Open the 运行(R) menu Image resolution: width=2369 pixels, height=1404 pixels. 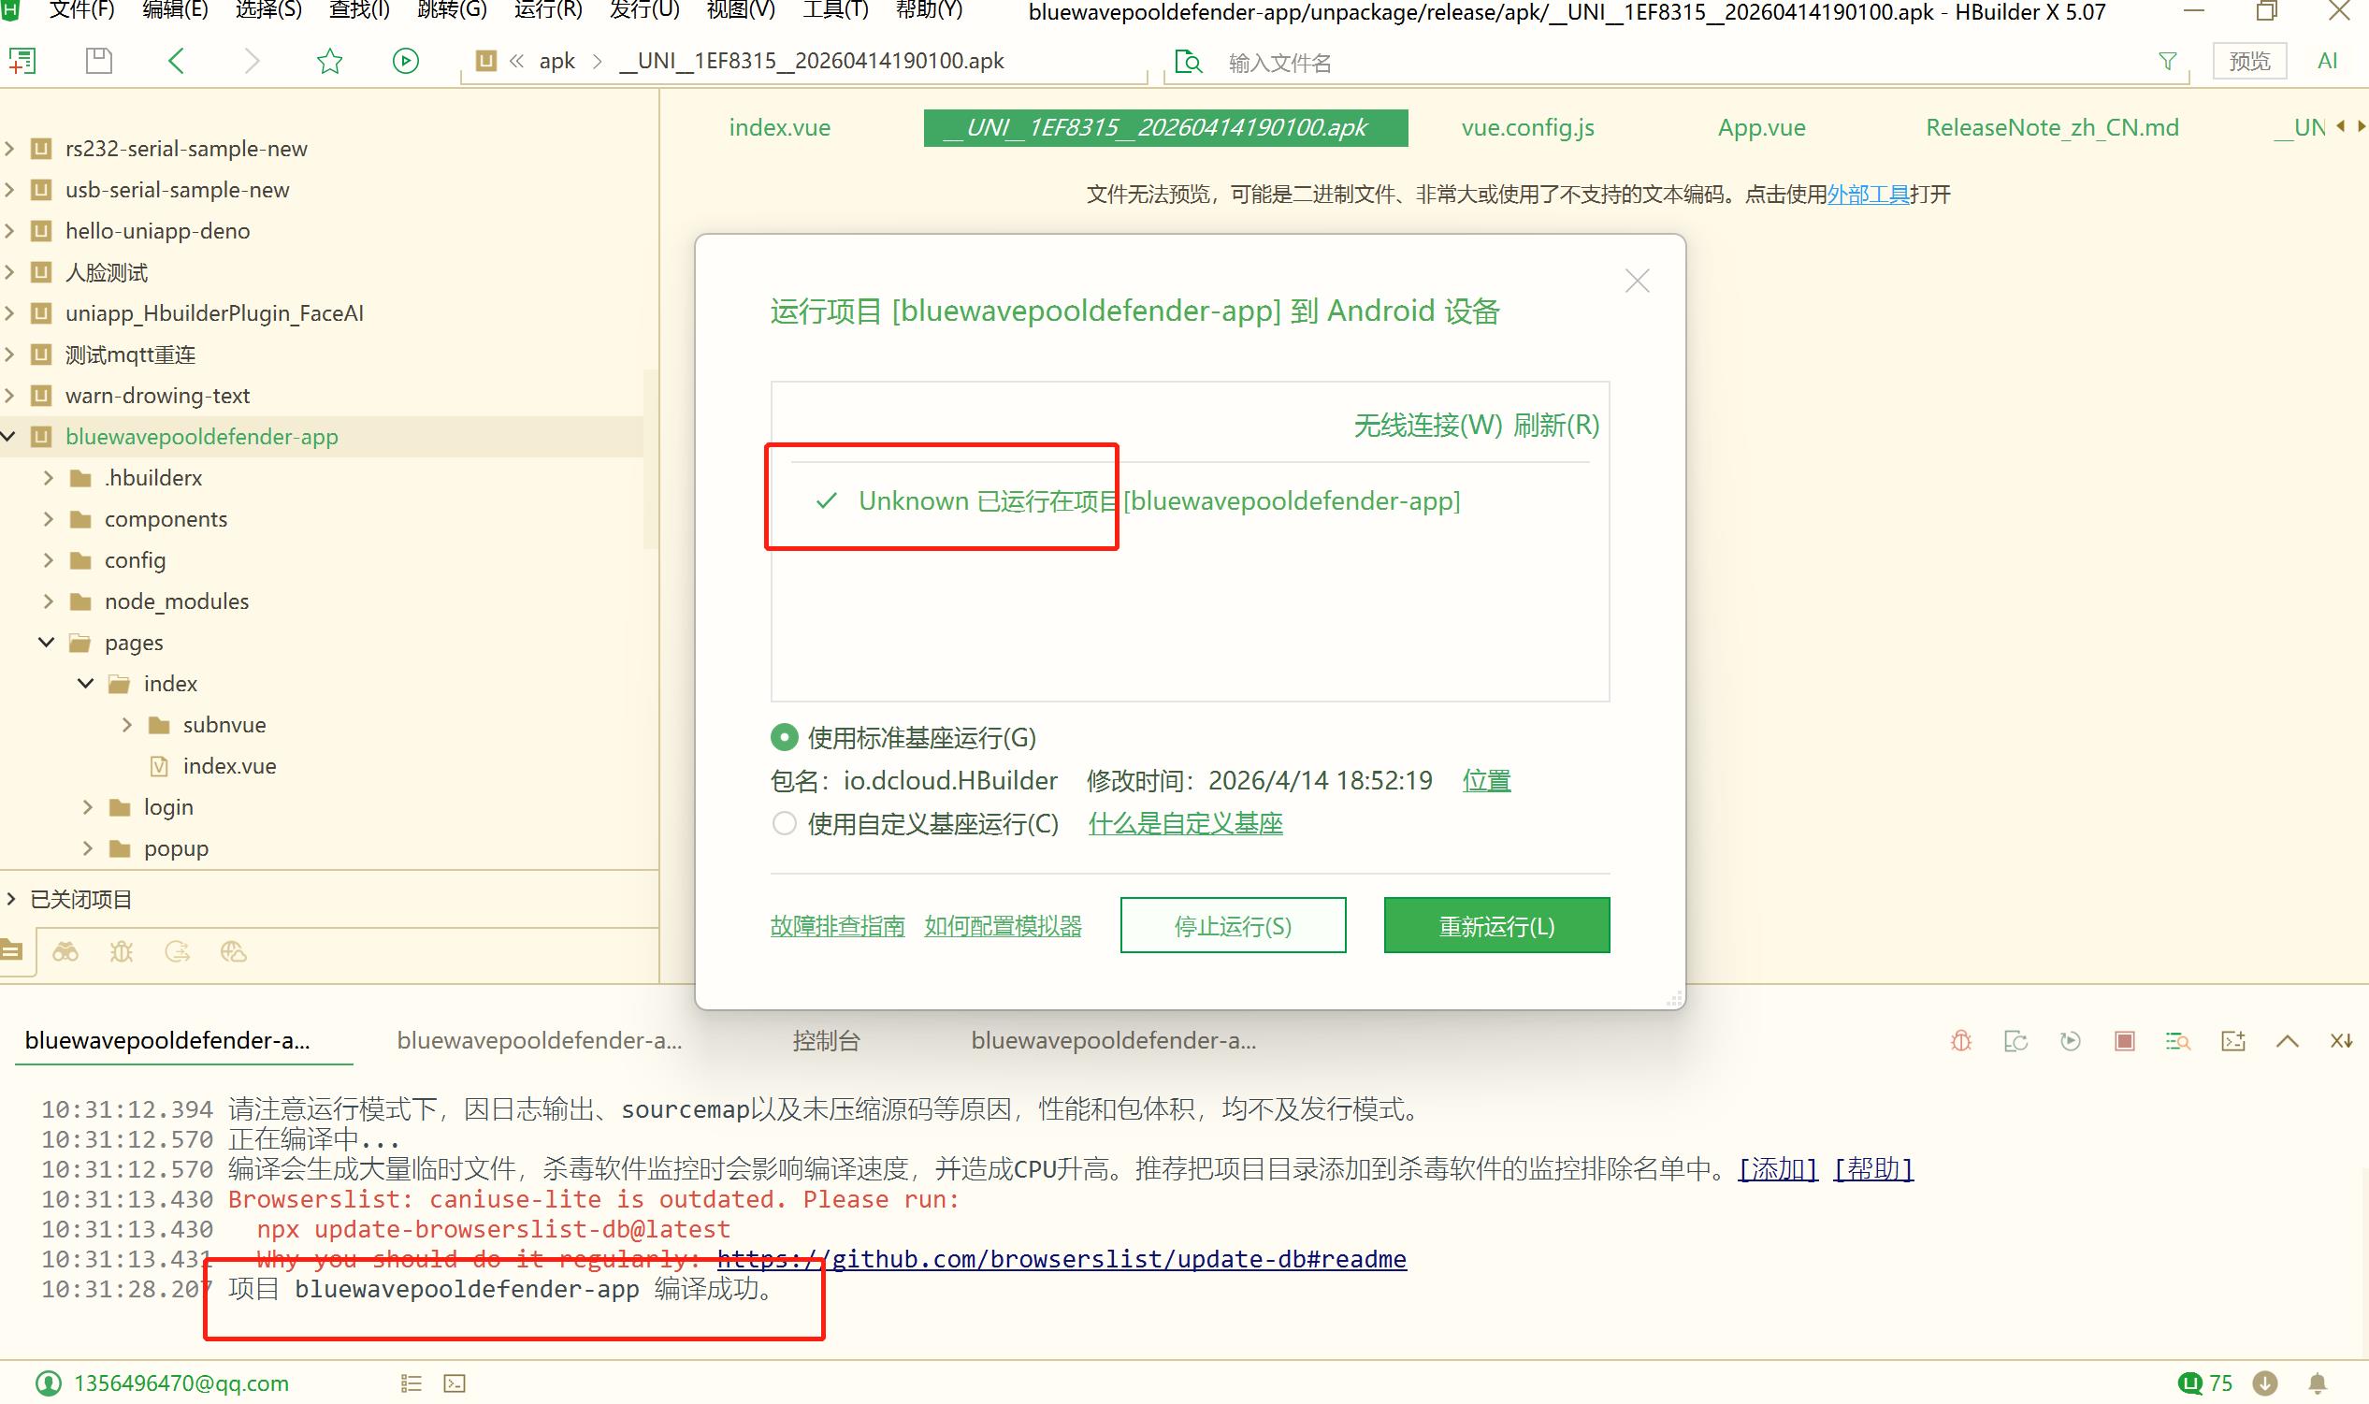click(547, 10)
